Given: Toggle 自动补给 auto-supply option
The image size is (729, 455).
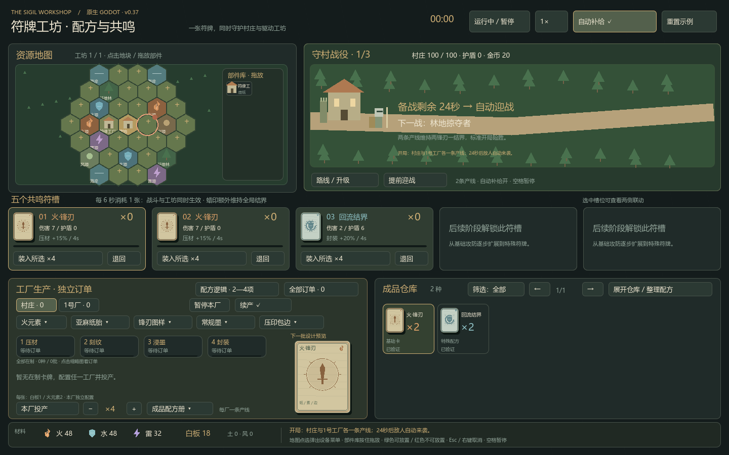Looking at the screenshot, I should coord(615,22).
